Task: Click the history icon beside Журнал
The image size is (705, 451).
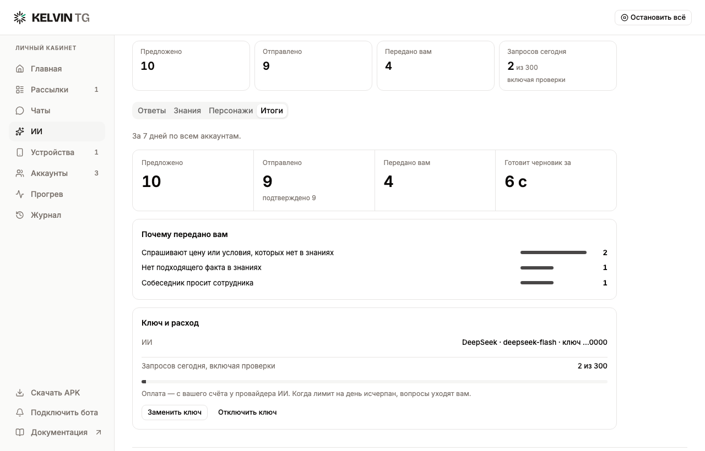Action: point(20,215)
